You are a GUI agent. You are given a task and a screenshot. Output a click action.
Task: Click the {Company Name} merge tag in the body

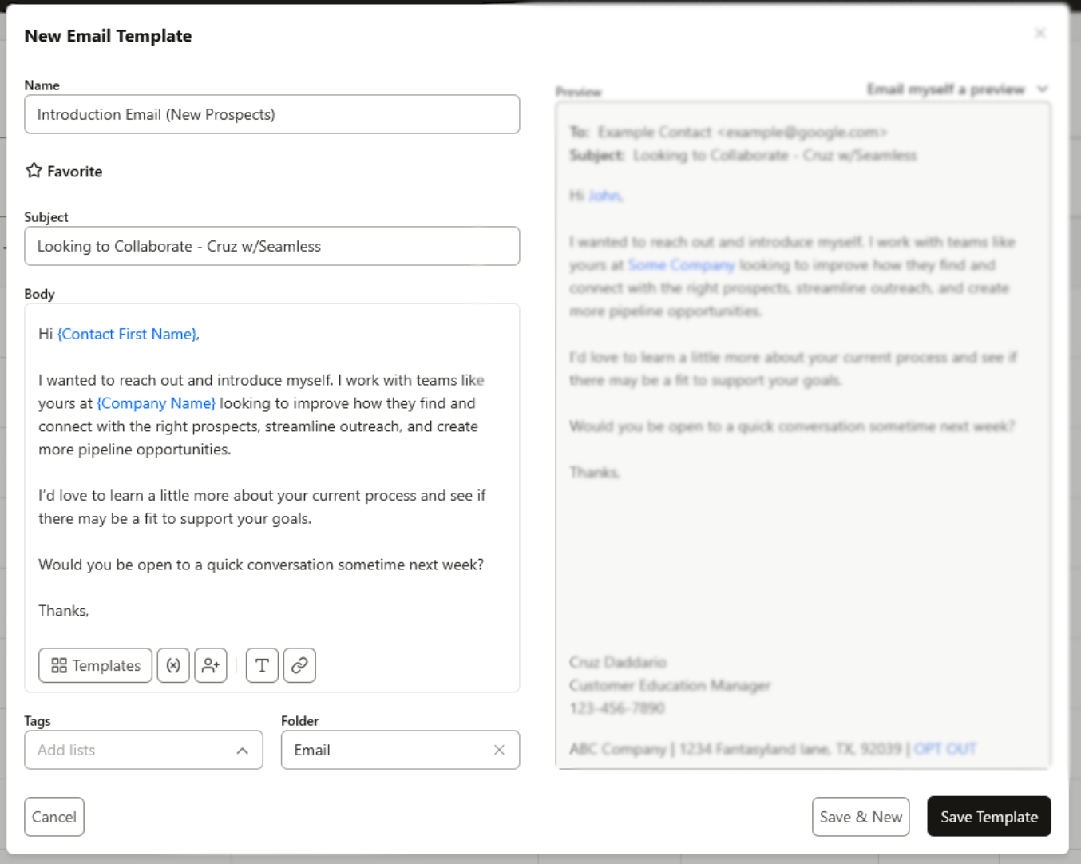156,403
